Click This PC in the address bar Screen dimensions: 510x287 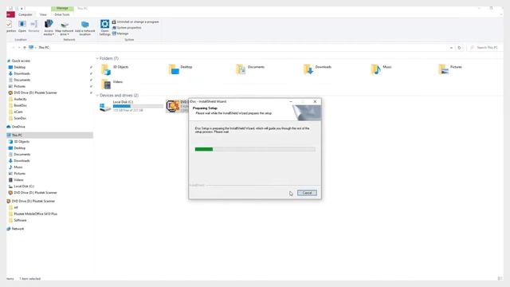click(x=44, y=48)
